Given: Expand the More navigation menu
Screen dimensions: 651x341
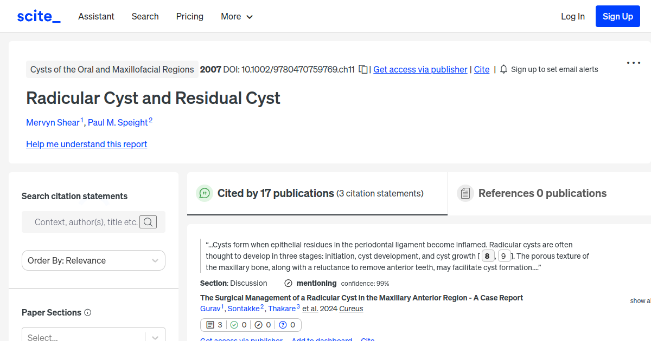Looking at the screenshot, I should click(237, 16).
